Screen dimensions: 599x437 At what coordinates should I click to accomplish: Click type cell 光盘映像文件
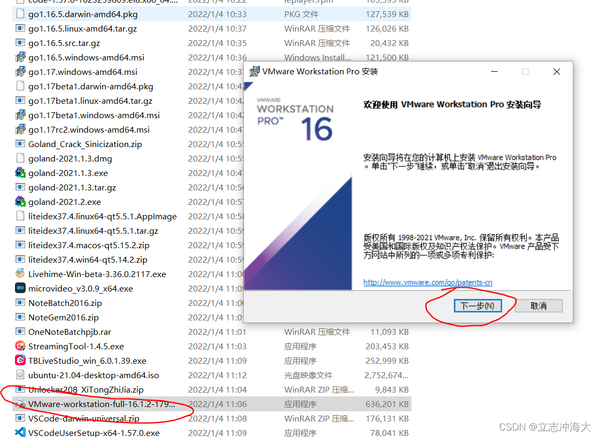pos(308,375)
